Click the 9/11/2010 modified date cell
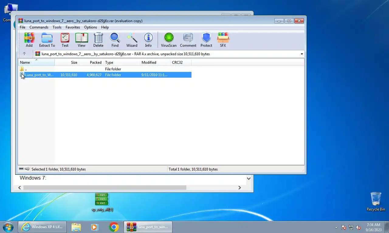The image size is (389, 233). tap(154, 75)
